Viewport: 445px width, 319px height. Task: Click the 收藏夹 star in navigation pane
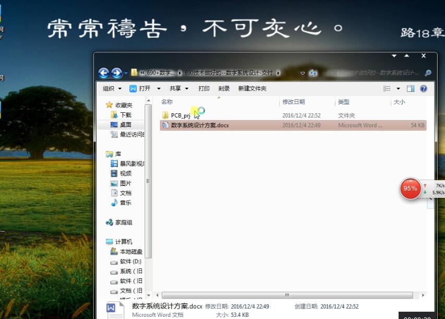pos(109,105)
